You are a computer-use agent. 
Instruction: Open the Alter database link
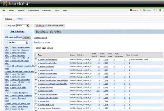(41, 37)
